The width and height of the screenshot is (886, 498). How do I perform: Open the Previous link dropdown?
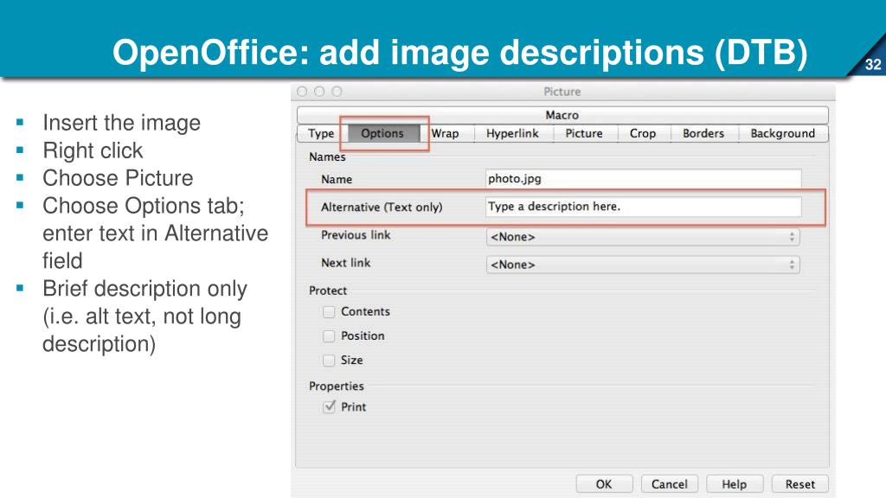tap(643, 237)
